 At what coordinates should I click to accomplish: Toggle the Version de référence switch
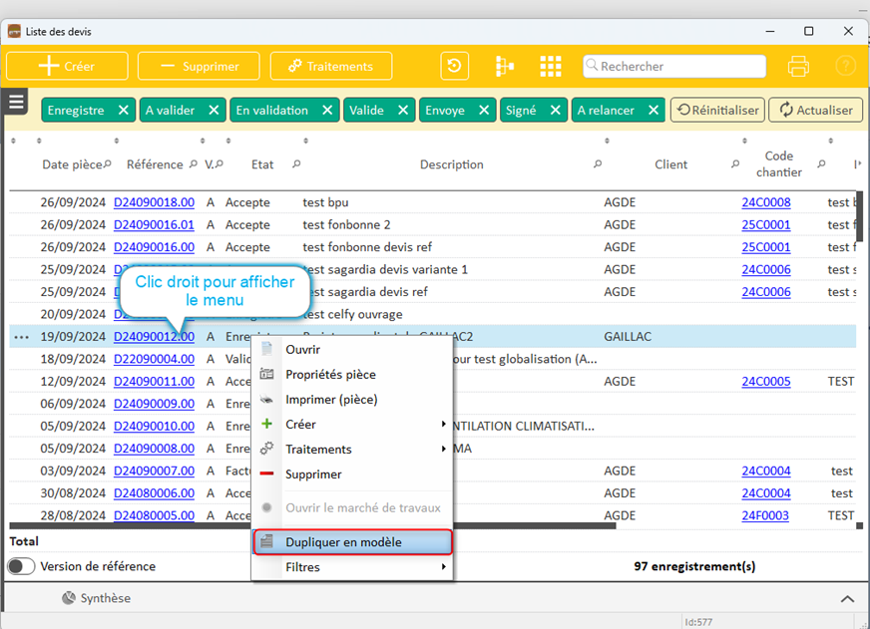[22, 566]
